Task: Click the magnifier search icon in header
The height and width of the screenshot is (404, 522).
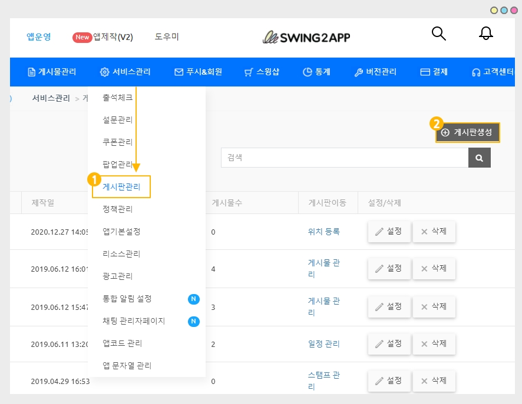Action: pyautogui.click(x=439, y=34)
